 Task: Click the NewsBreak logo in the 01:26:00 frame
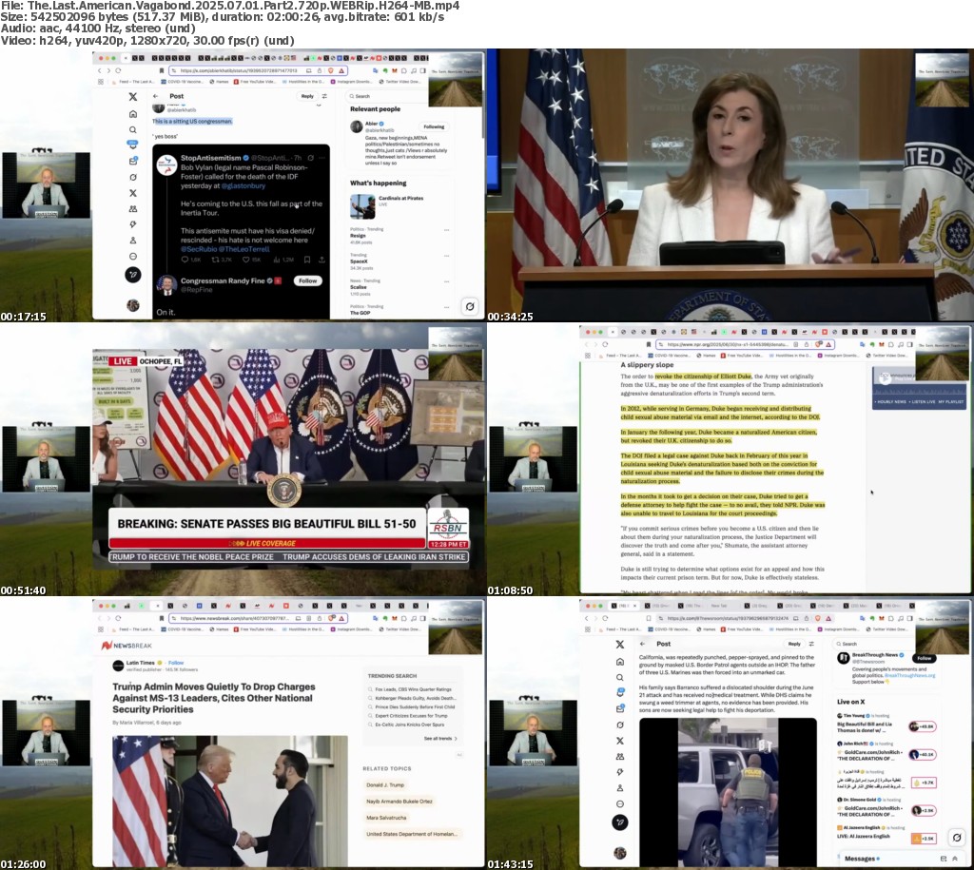click(x=127, y=646)
